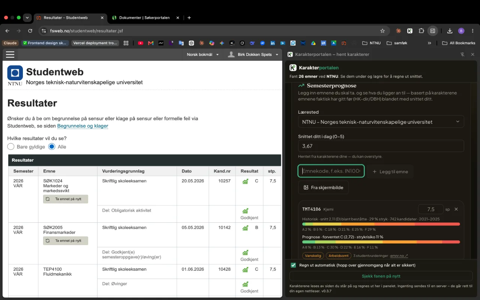Open the Birk Dokken Spets user menu
Screen dimensions: 480x300
click(253, 55)
